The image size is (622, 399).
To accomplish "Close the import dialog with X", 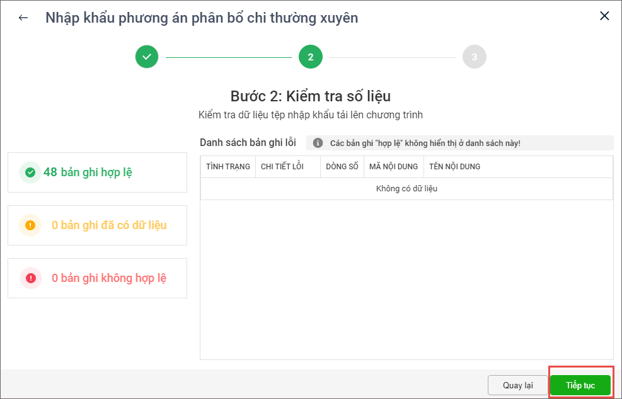I will point(604,16).
